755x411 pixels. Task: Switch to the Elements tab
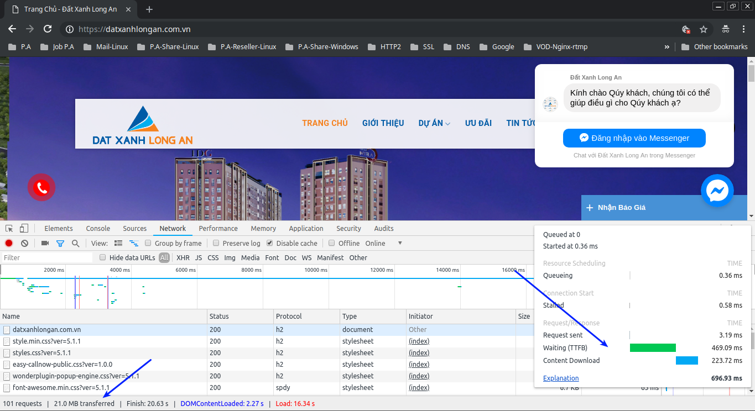pos(59,228)
